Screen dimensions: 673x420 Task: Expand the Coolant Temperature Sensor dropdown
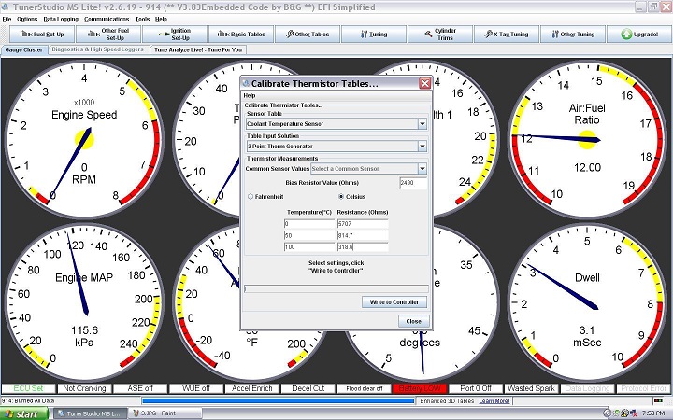coord(422,124)
